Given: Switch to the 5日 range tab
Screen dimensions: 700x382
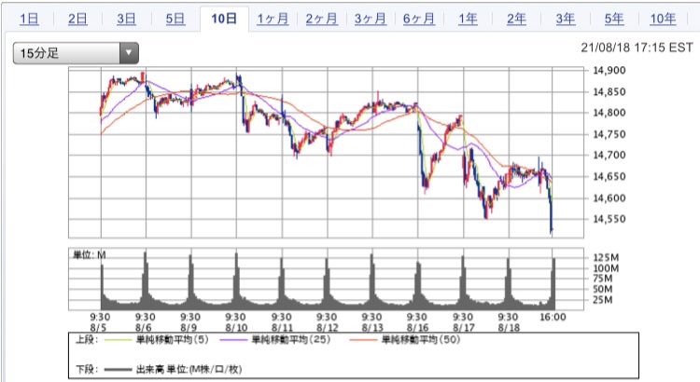Looking at the screenshot, I should (x=175, y=19).
